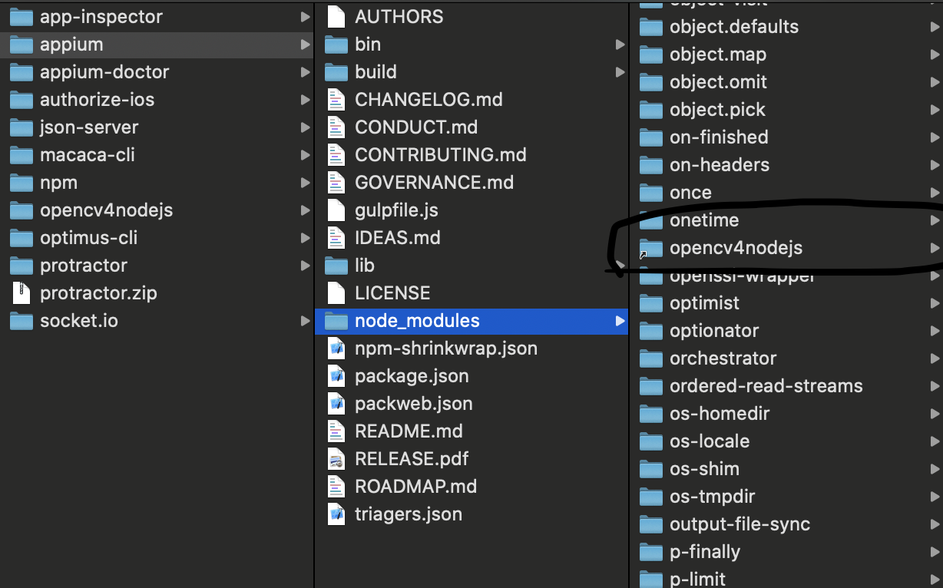Click the build folder icon
Screen dimensions: 943x588
tap(336, 72)
